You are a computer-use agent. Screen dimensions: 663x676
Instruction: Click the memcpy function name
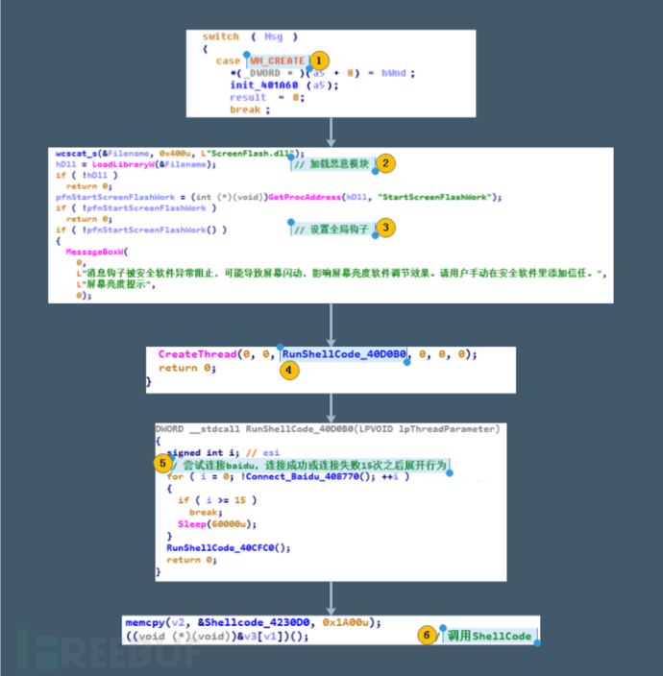pyautogui.click(x=145, y=622)
